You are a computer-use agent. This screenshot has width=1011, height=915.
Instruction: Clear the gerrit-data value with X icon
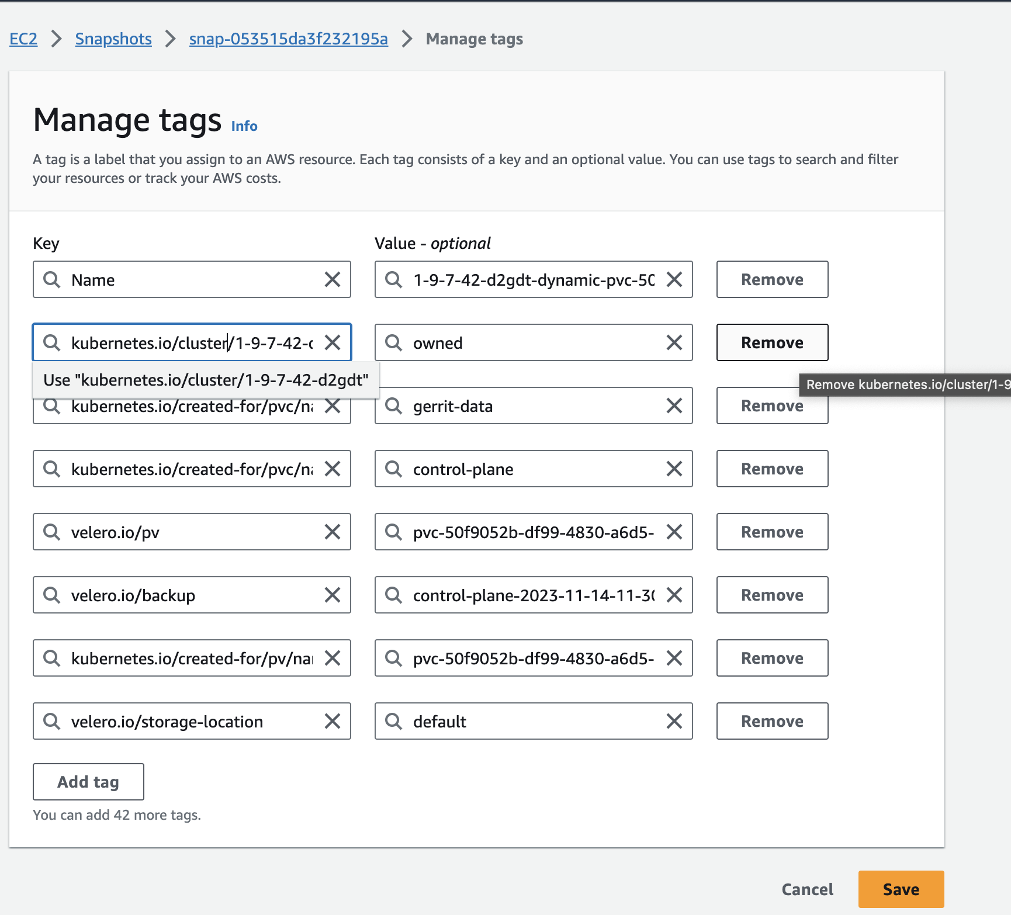(674, 406)
